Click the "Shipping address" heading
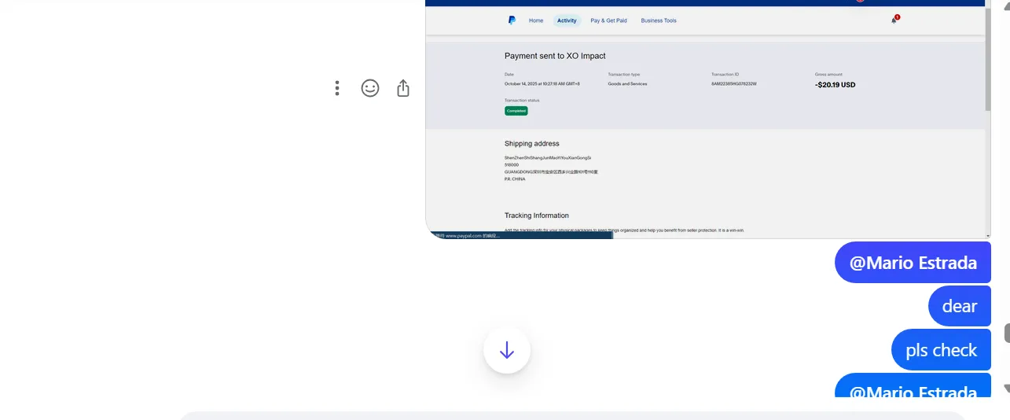Image resolution: width=1010 pixels, height=420 pixels. point(532,144)
